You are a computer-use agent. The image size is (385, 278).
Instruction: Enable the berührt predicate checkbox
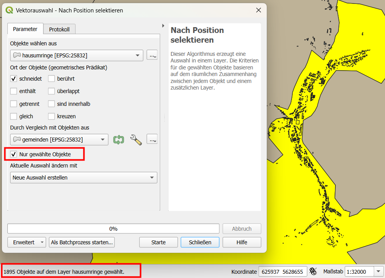[x=51, y=79]
